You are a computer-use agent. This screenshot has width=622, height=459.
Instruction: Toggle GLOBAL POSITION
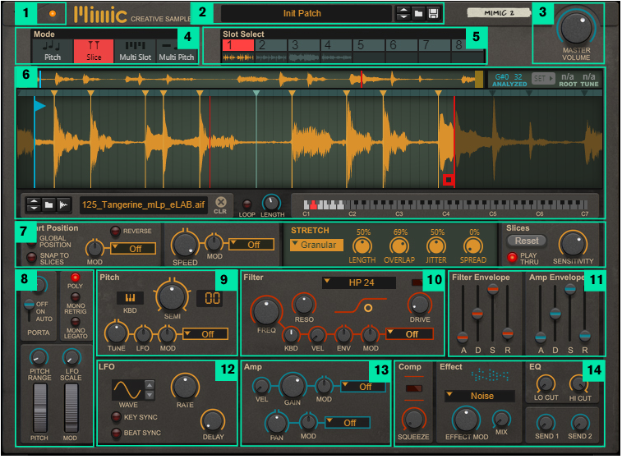(32, 241)
